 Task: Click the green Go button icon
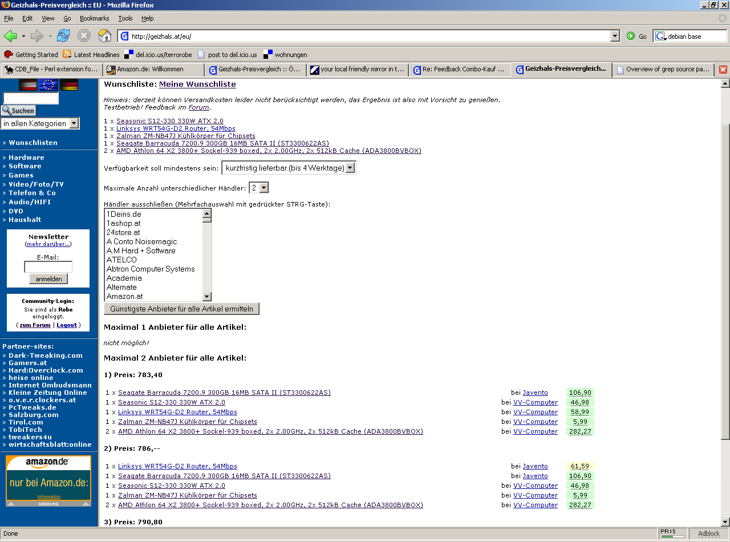click(x=631, y=36)
